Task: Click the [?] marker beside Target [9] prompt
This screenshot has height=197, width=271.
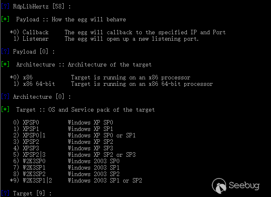Action: (5, 193)
